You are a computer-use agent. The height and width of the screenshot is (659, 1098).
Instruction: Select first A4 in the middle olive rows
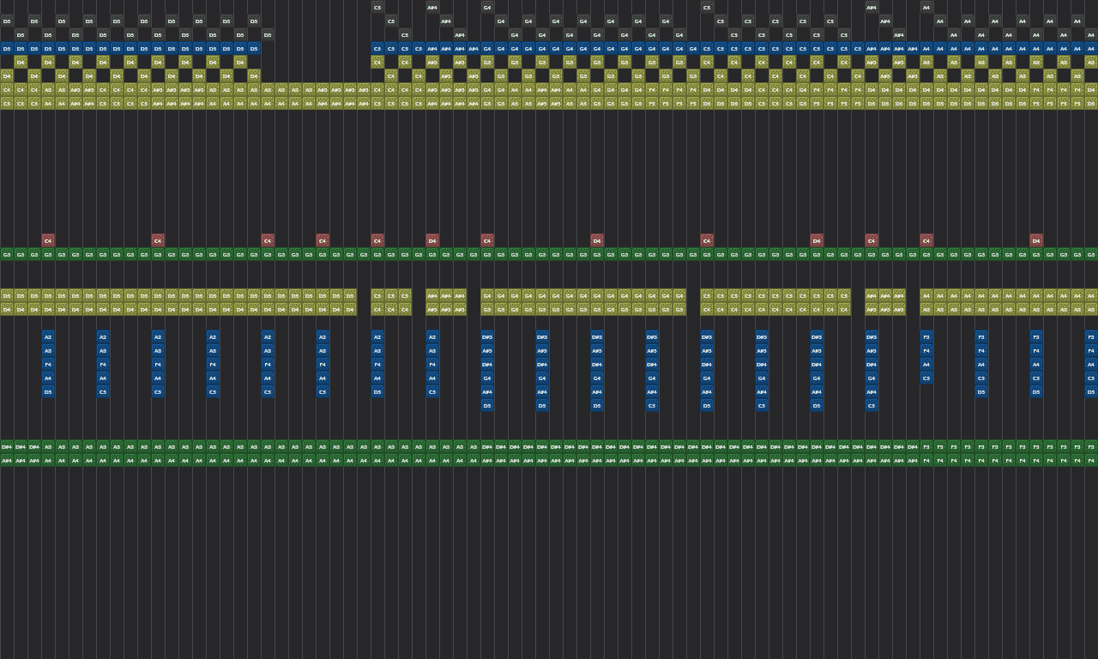click(926, 295)
